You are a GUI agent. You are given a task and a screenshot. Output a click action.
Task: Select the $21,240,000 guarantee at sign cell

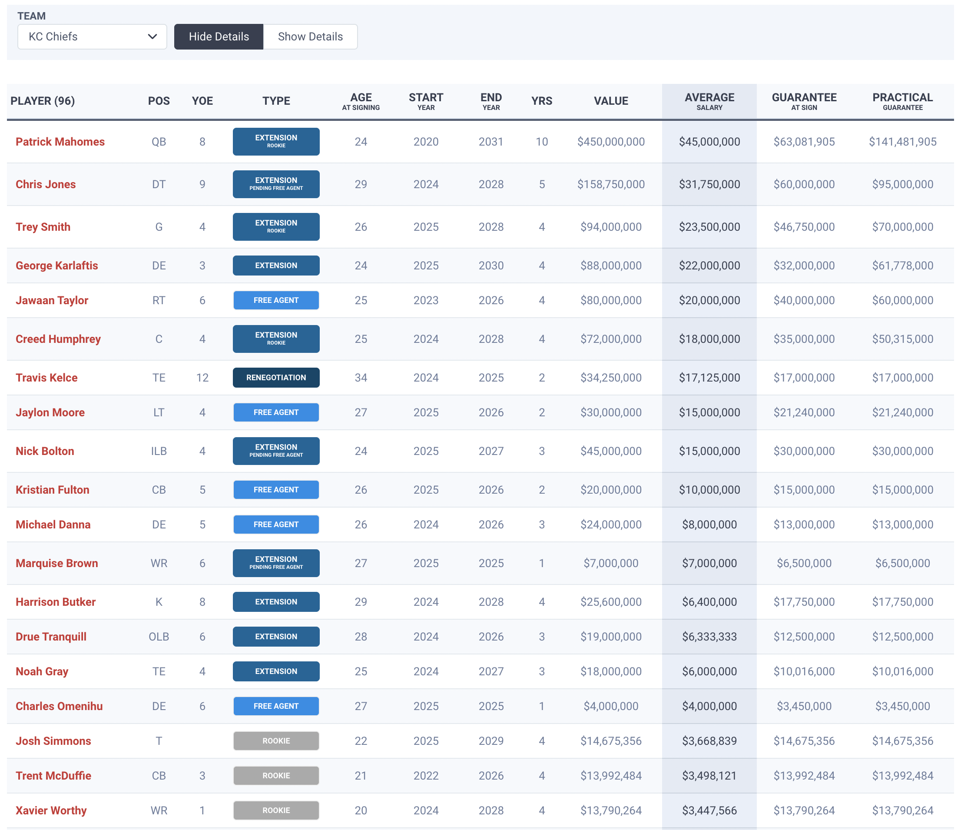coord(804,412)
